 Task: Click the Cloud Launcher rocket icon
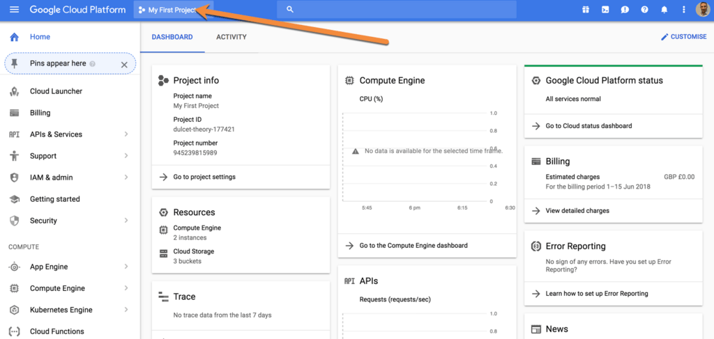[x=14, y=91]
